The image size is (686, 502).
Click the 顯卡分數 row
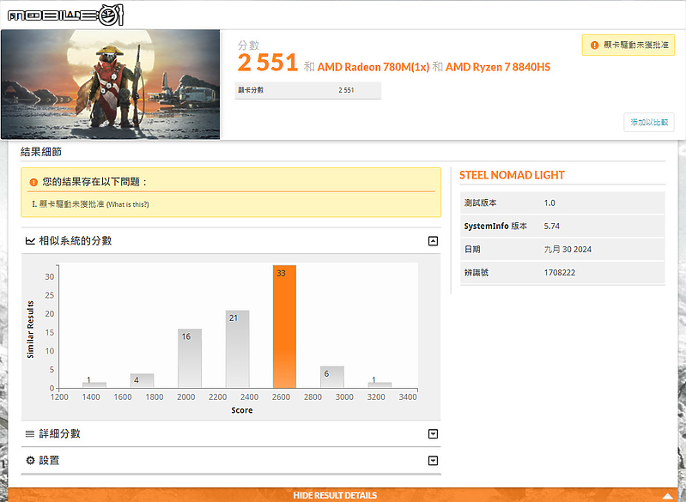pos(308,90)
